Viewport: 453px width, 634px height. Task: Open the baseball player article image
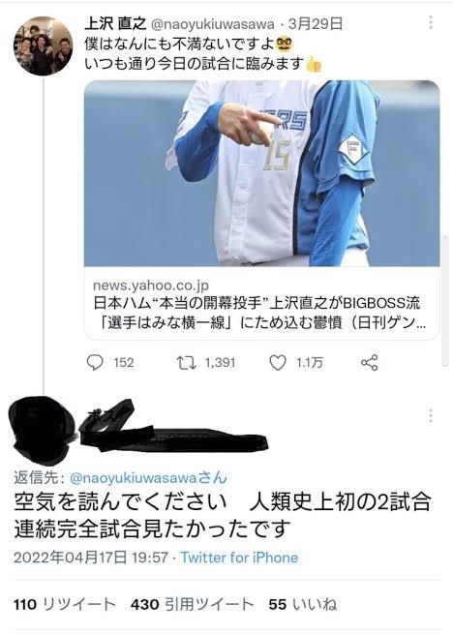pos(261,173)
